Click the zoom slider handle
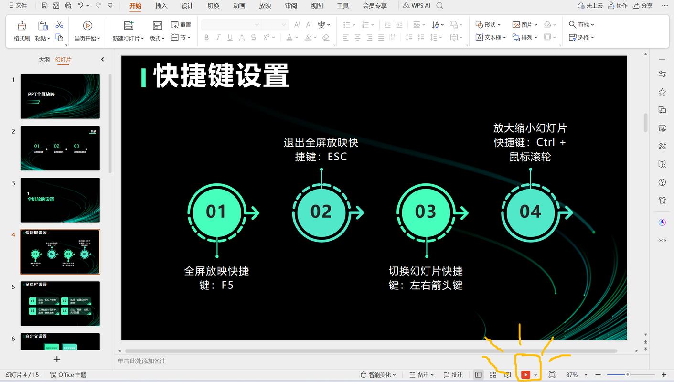674x382 pixels. 627,375
